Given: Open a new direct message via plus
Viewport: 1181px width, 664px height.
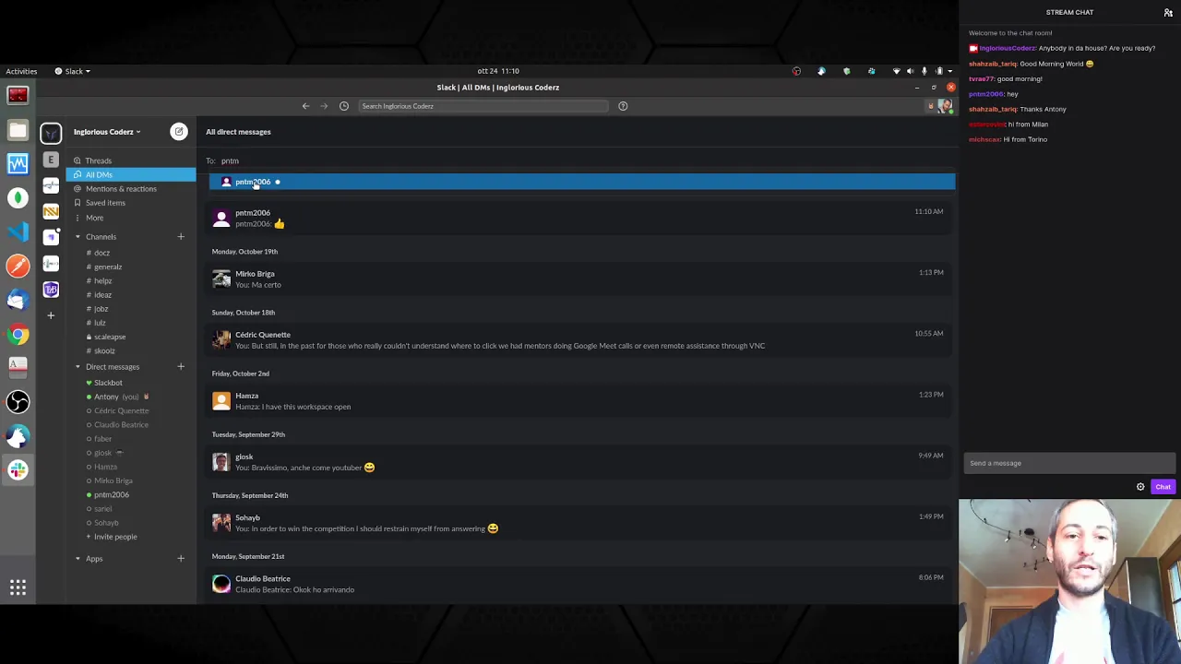Looking at the screenshot, I should 181,367.
